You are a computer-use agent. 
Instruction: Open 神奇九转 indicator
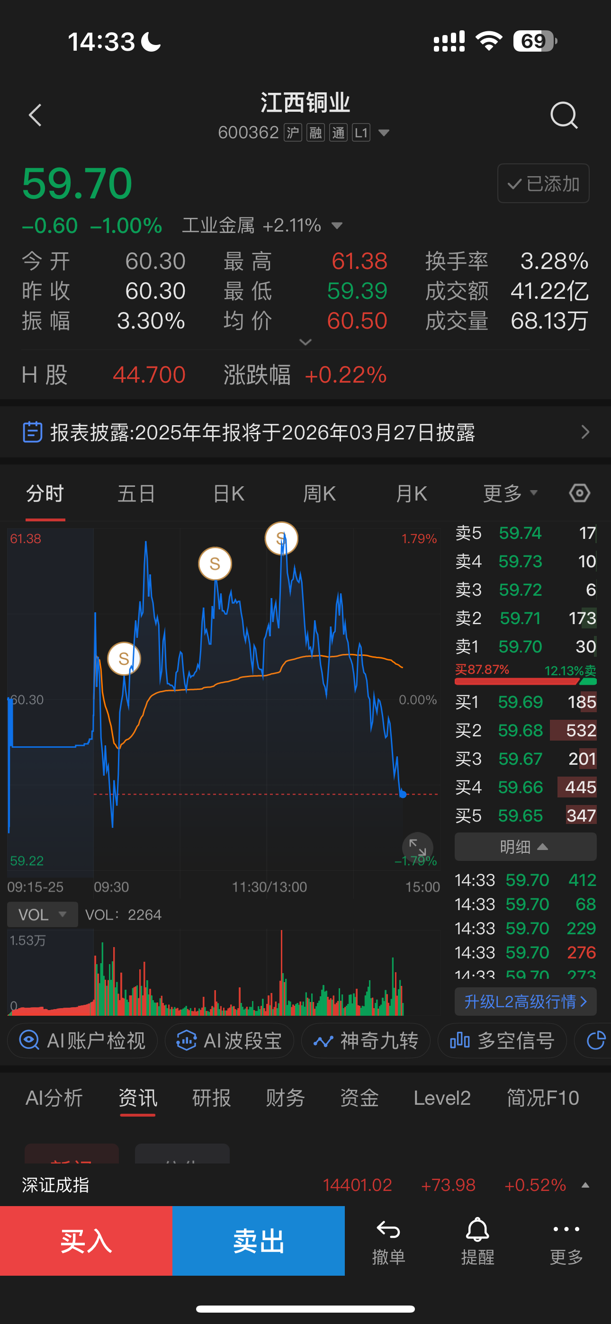[x=366, y=1041]
